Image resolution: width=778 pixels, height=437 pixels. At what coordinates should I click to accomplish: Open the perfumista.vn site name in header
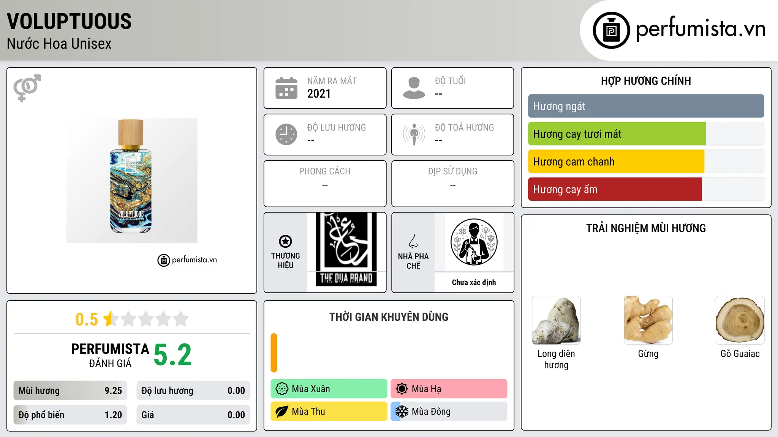click(x=701, y=29)
